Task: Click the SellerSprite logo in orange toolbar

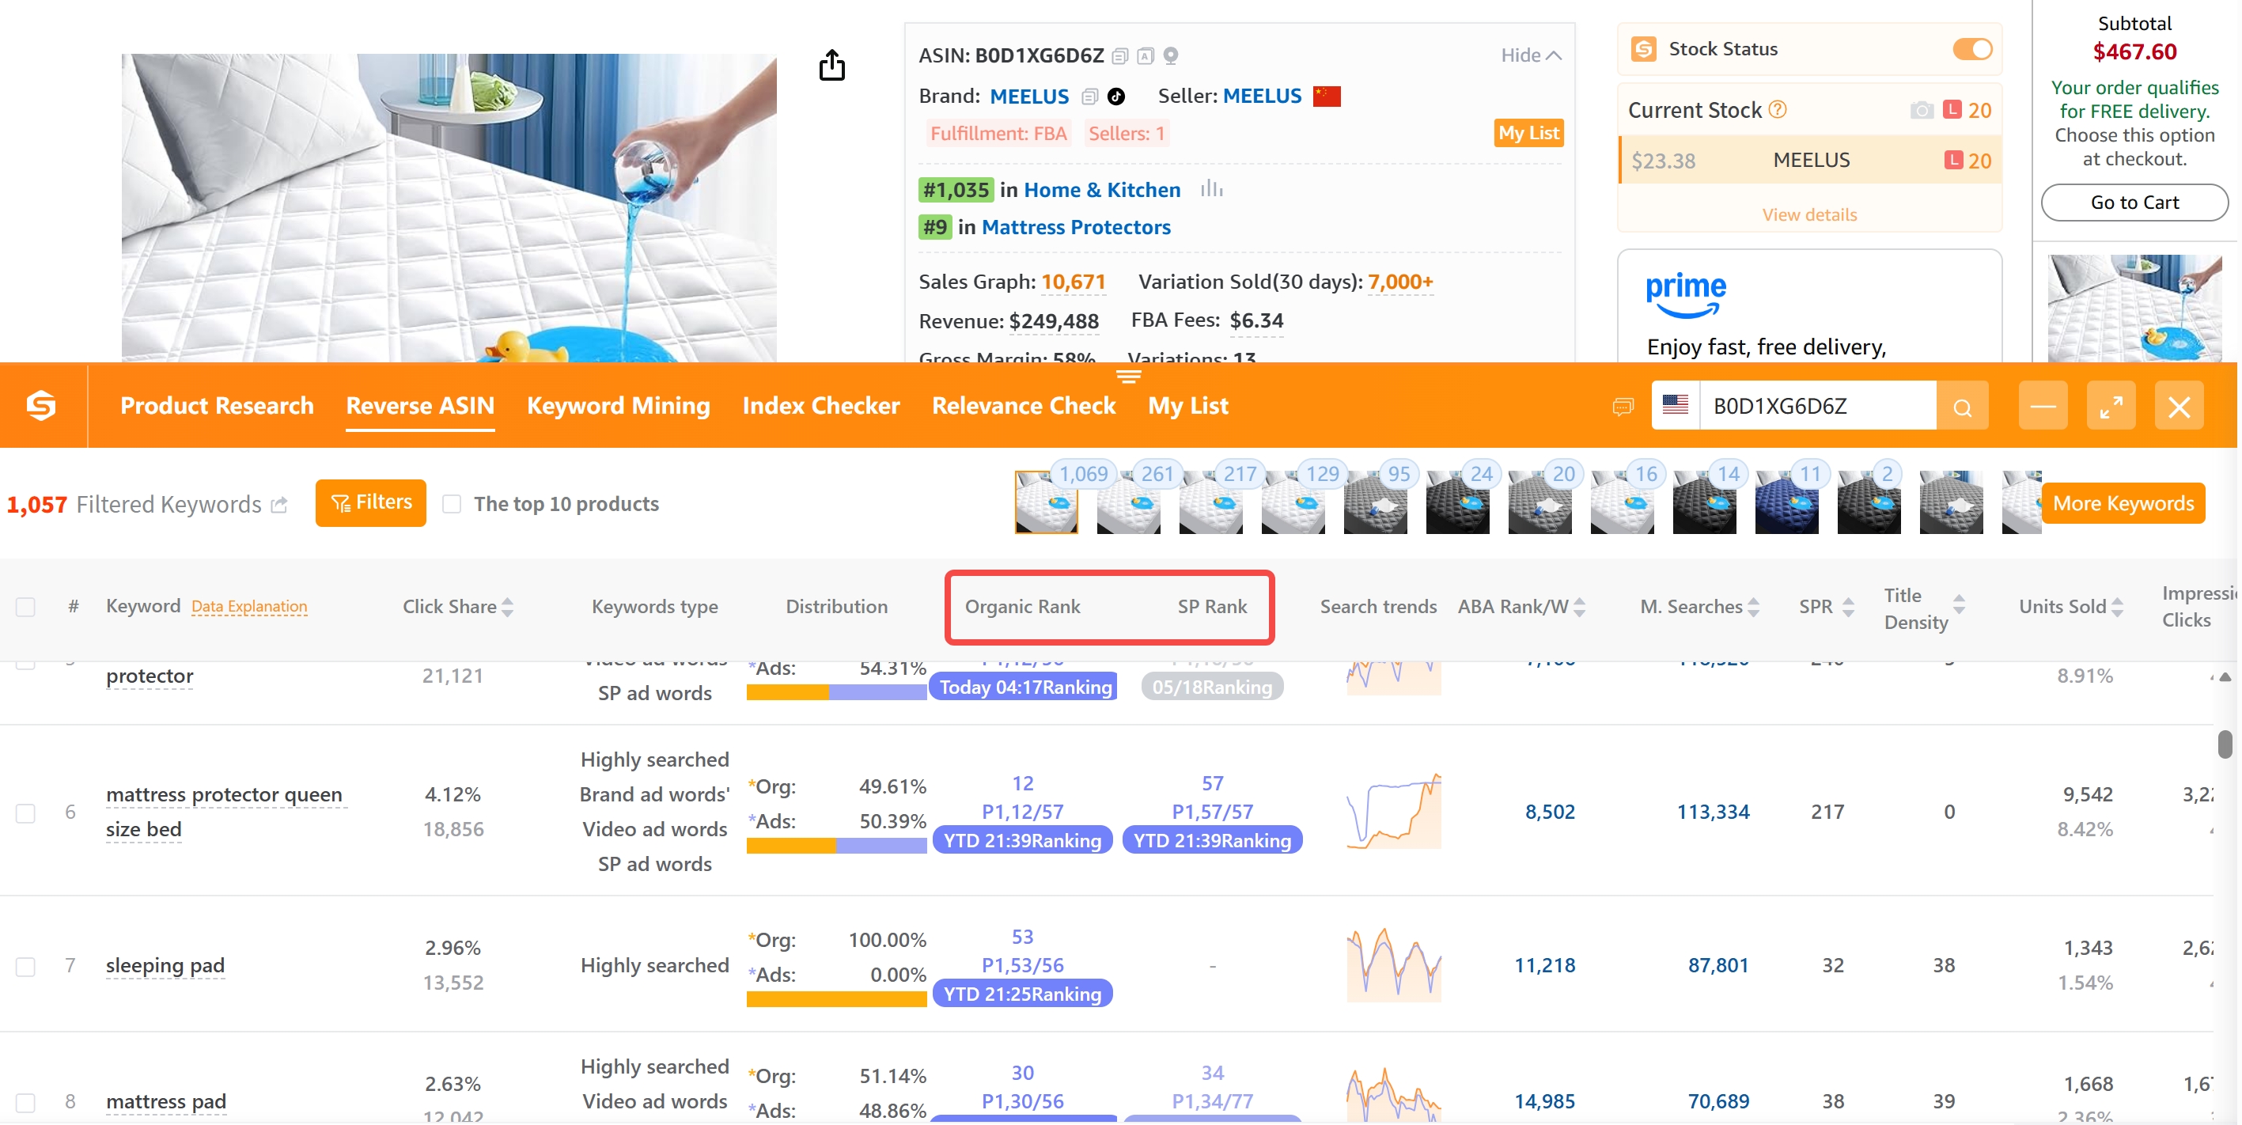Action: point(41,405)
